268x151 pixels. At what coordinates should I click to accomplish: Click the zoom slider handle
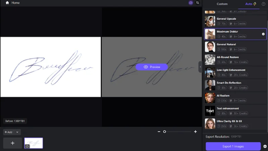click(x=164, y=132)
